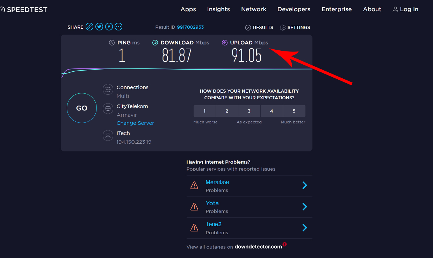Rate network availability as 5
The width and height of the screenshot is (433, 258).
pyautogui.click(x=294, y=111)
